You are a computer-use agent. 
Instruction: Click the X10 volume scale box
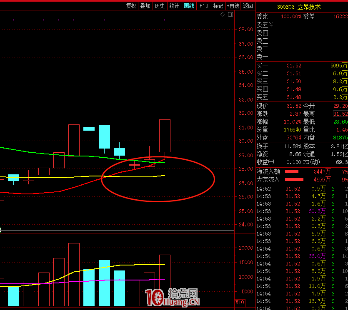coord(240,302)
